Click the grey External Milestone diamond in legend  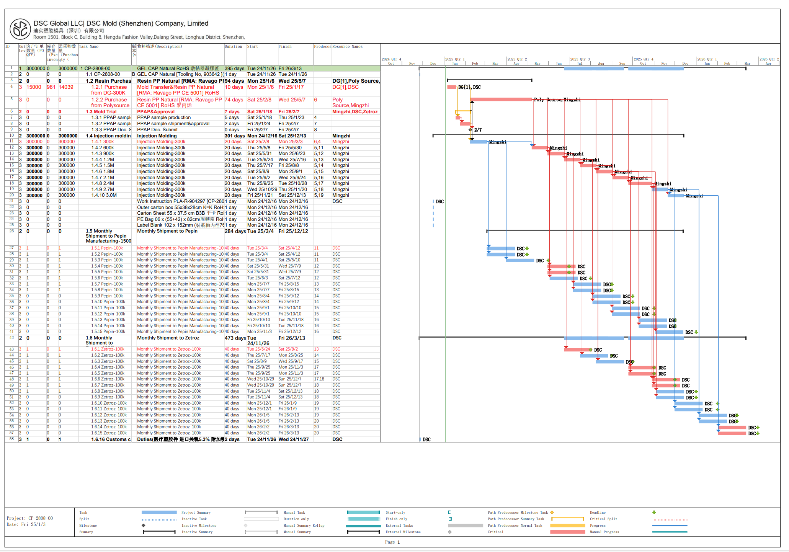click(450, 532)
